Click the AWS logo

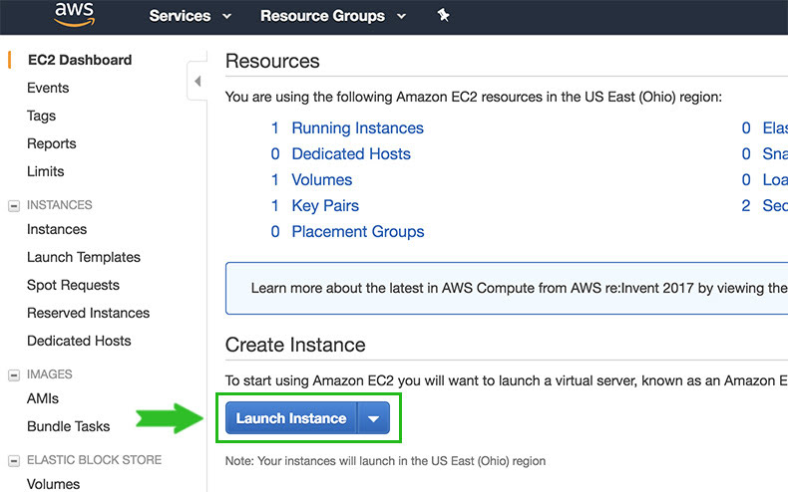point(75,14)
